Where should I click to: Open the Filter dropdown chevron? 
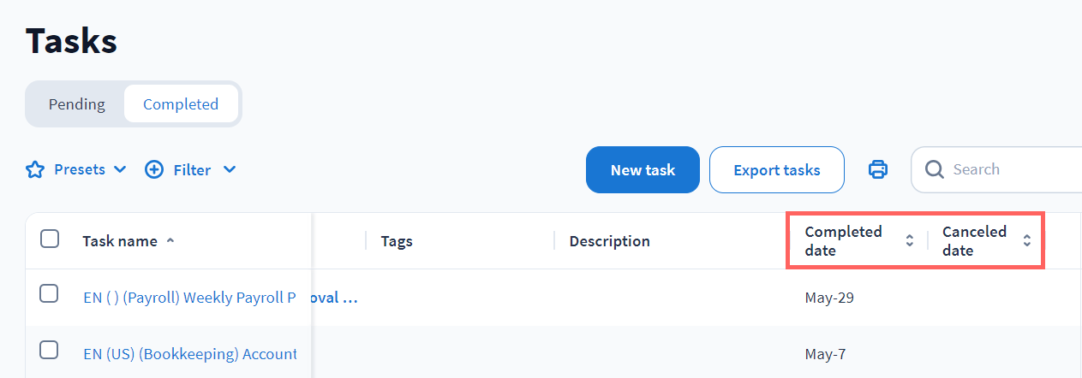click(x=230, y=169)
